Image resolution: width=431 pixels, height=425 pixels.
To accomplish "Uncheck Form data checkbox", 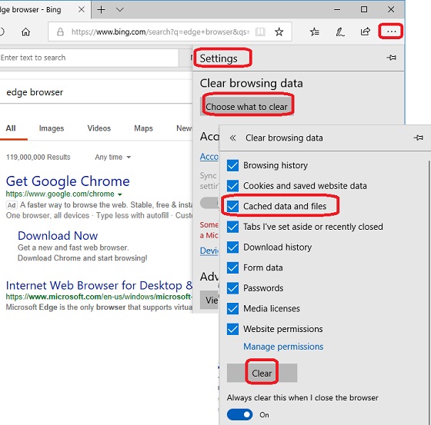I will pyautogui.click(x=232, y=267).
